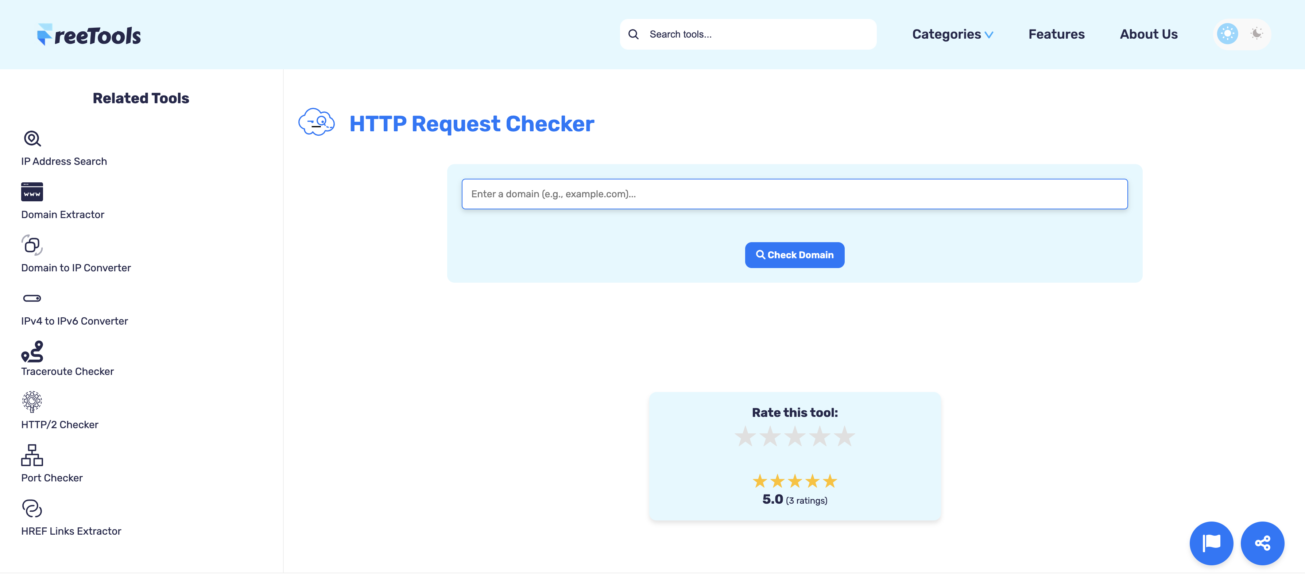Select the IP Address Search tool icon
The image size is (1305, 585).
coord(32,138)
